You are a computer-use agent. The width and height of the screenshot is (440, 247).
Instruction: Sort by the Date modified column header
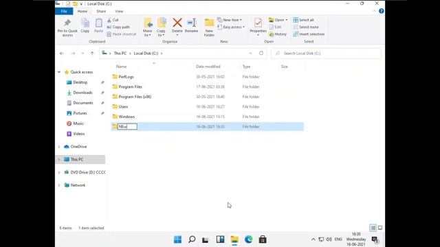click(208, 67)
